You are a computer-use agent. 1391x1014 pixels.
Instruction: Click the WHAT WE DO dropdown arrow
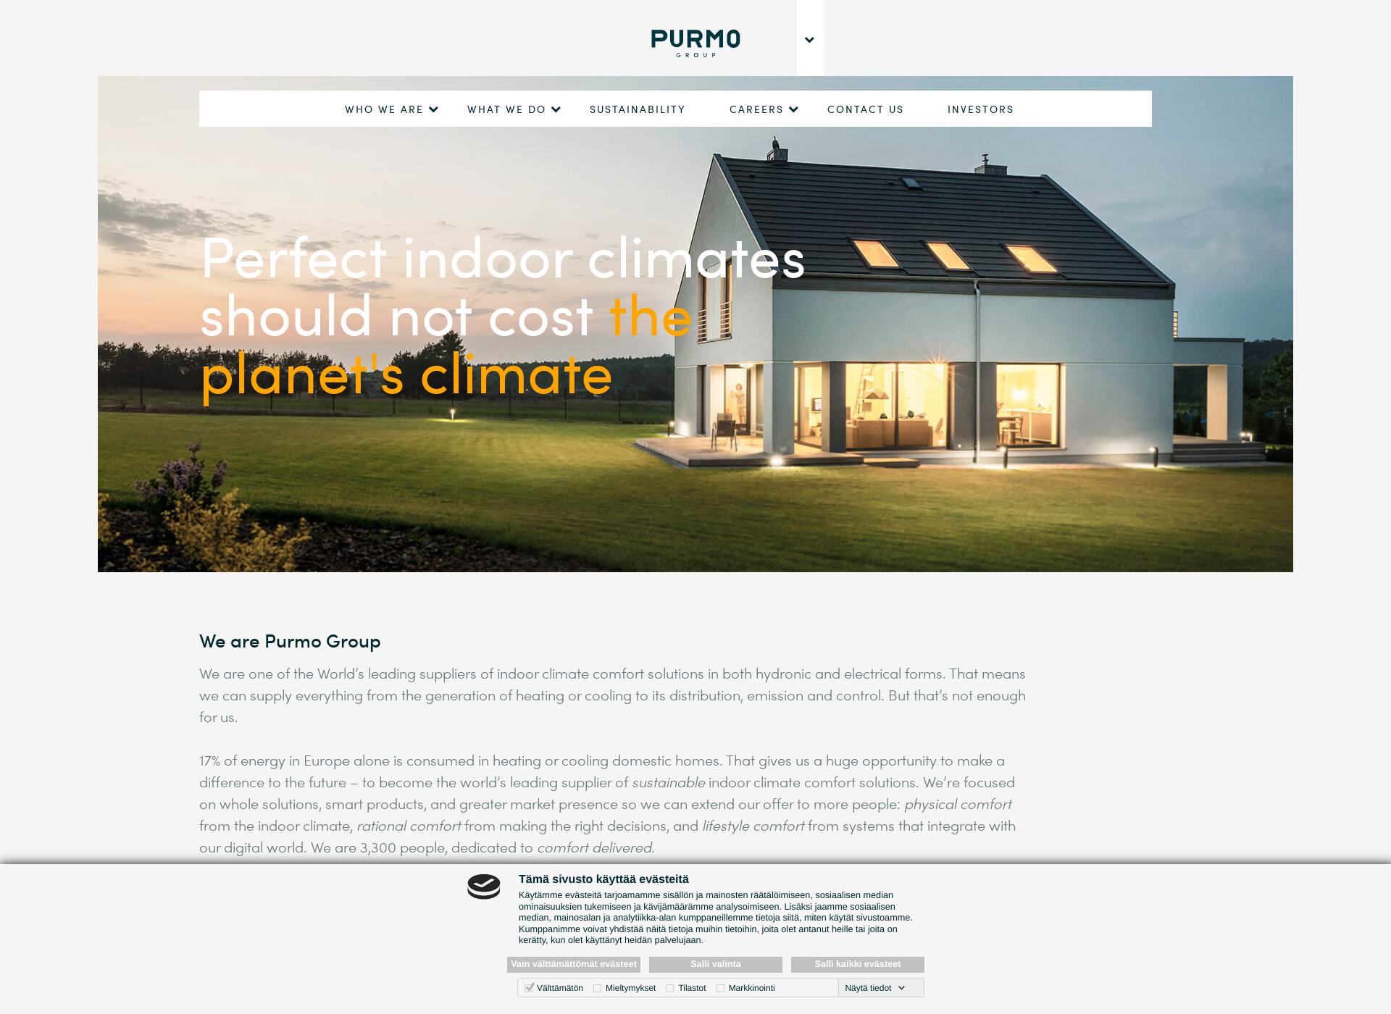coord(557,109)
